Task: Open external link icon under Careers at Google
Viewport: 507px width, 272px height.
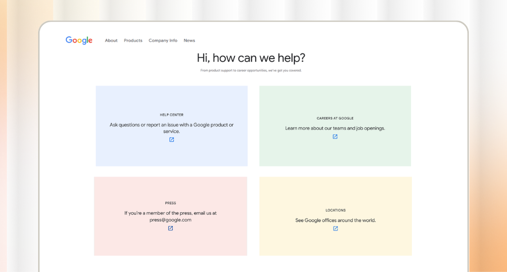Action: click(335, 136)
